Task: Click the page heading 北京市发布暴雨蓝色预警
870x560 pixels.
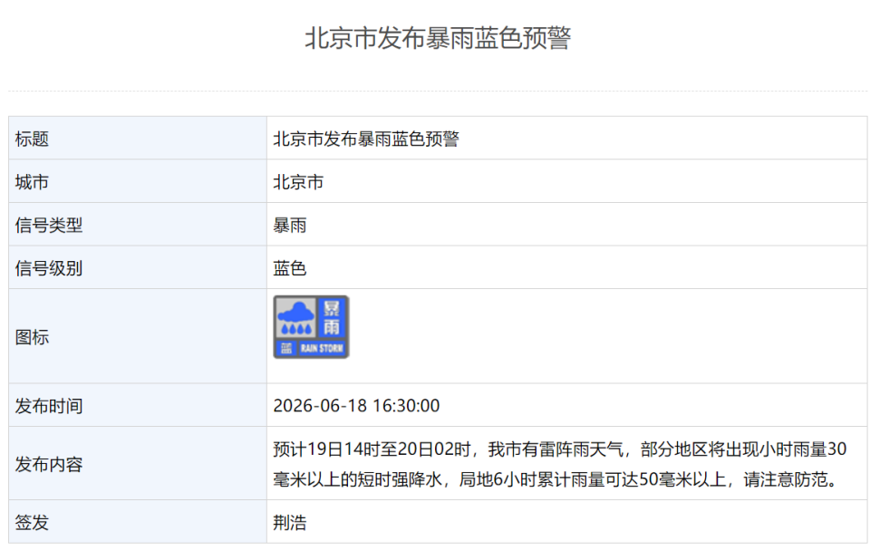Action: click(x=438, y=38)
